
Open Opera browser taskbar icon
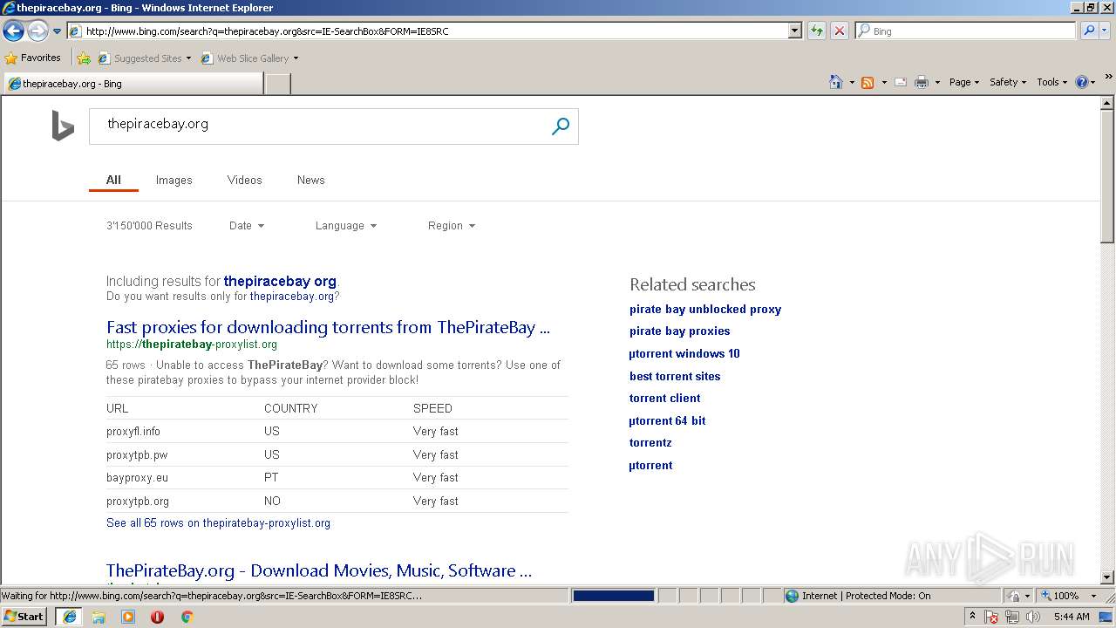tap(157, 617)
